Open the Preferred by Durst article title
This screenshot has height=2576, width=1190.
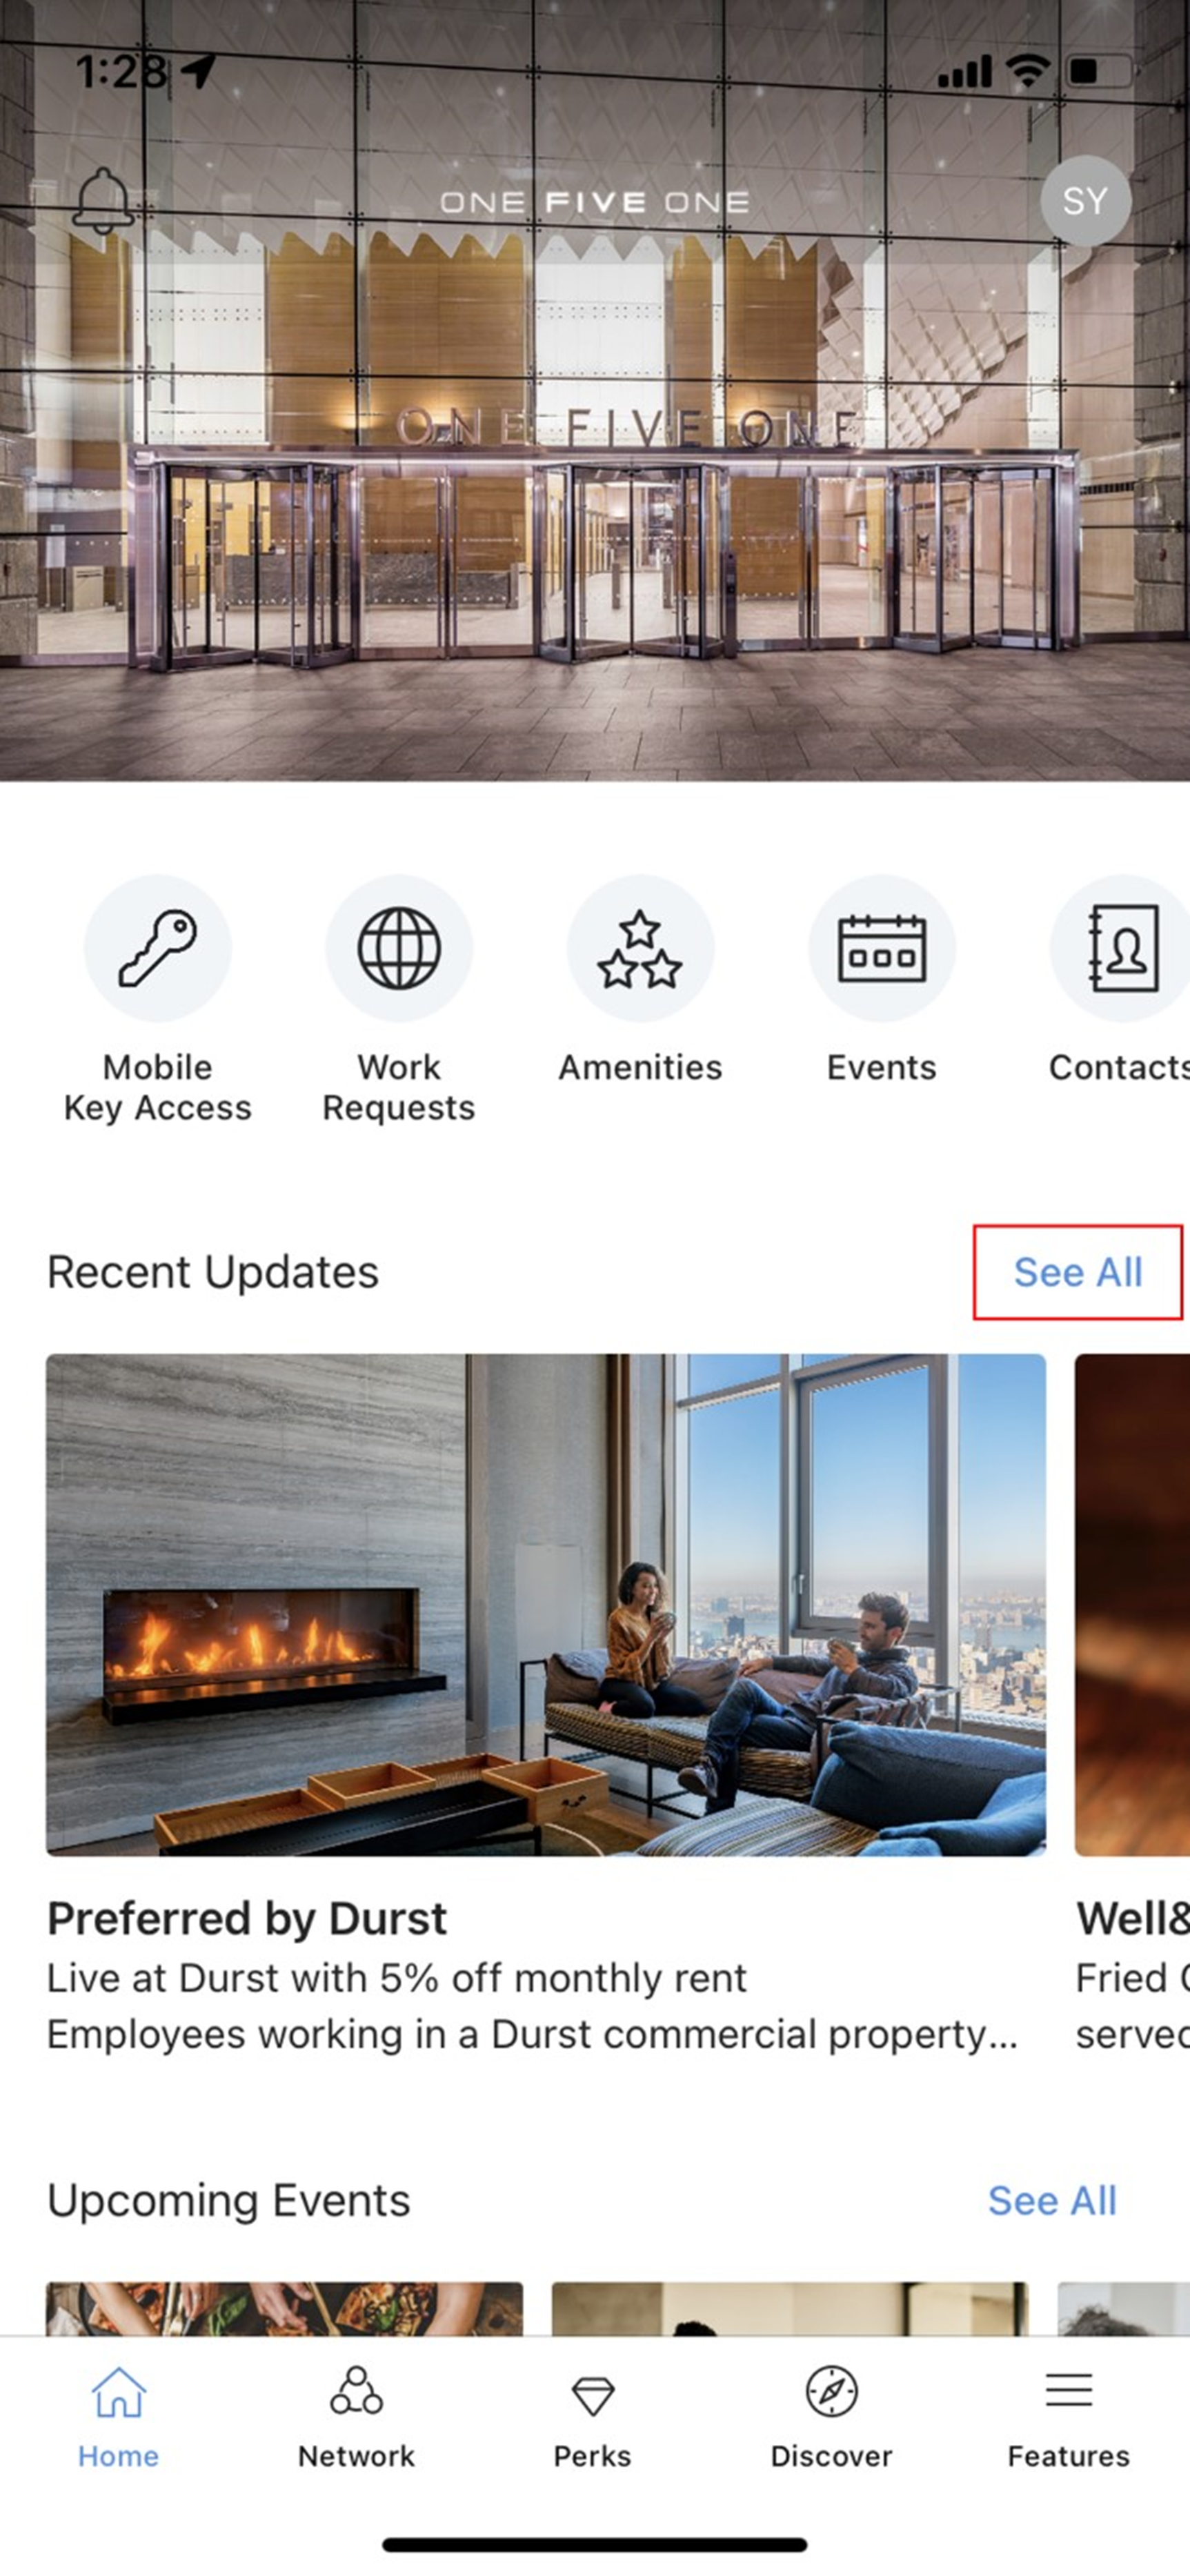[247, 1918]
